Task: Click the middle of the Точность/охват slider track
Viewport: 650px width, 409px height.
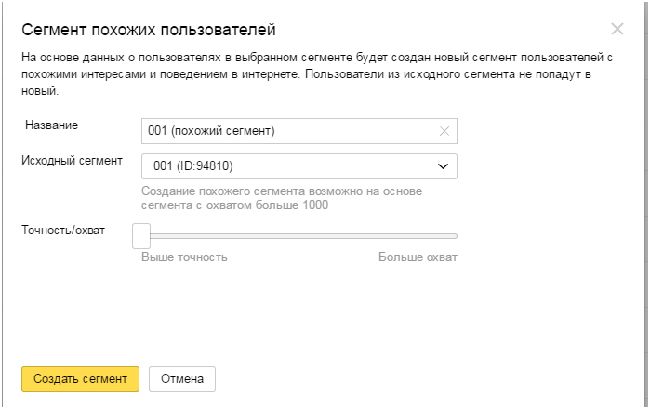Action: point(303,236)
